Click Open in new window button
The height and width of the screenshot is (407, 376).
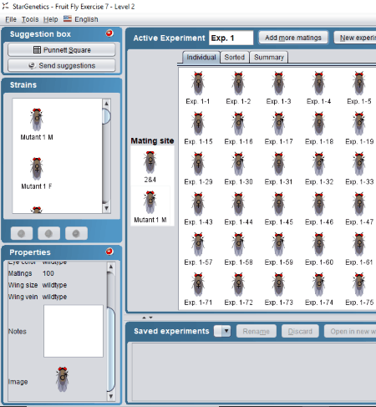click(350, 331)
